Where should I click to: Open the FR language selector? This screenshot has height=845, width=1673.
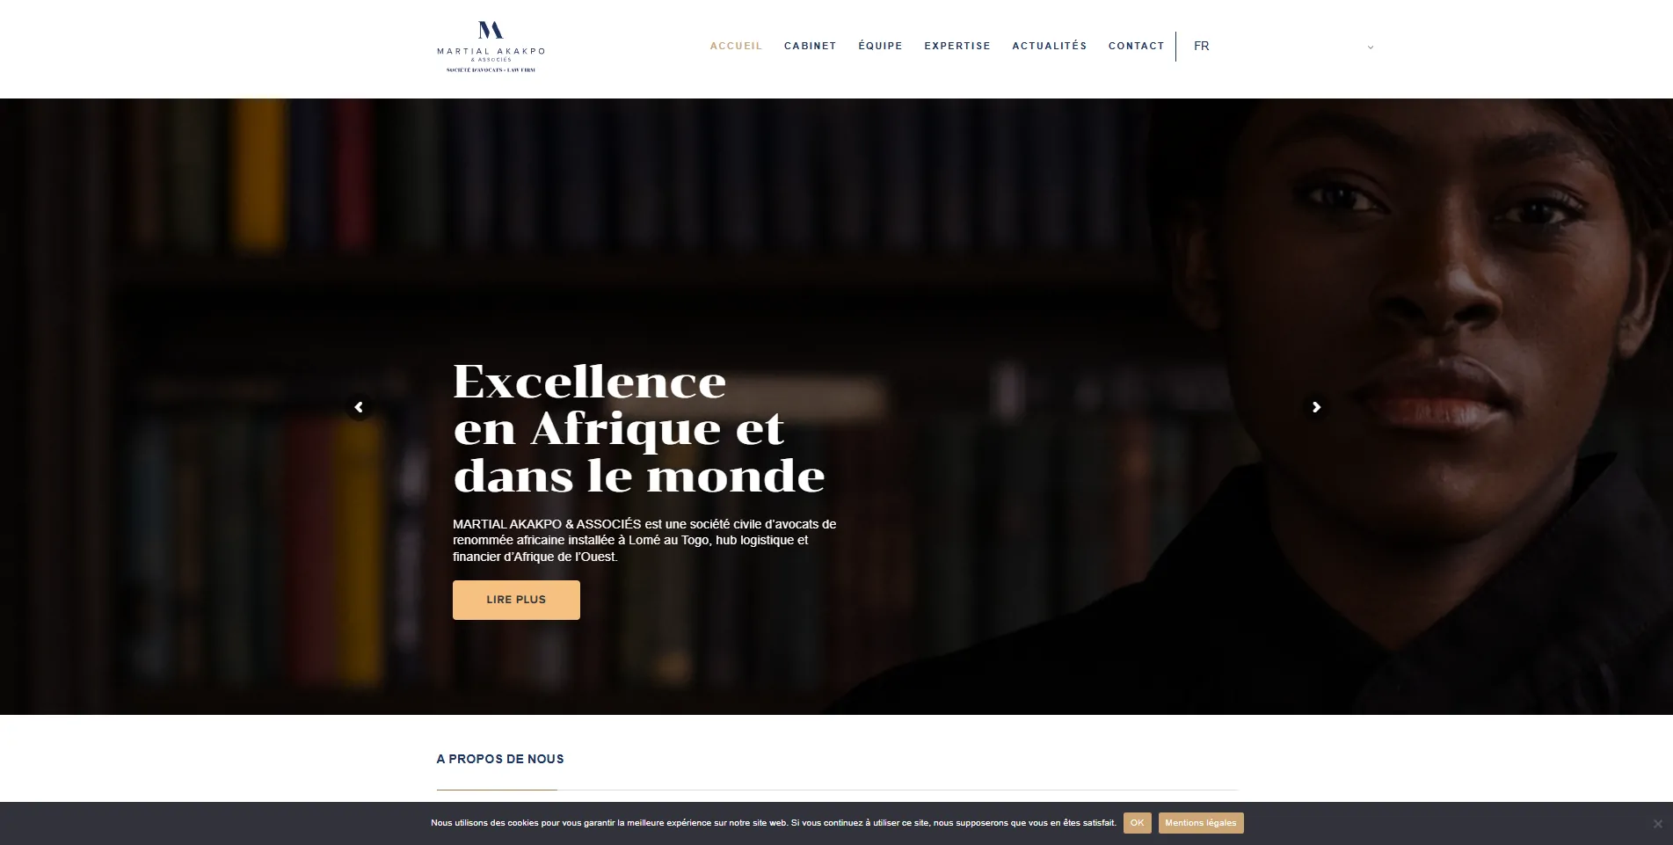(1201, 47)
